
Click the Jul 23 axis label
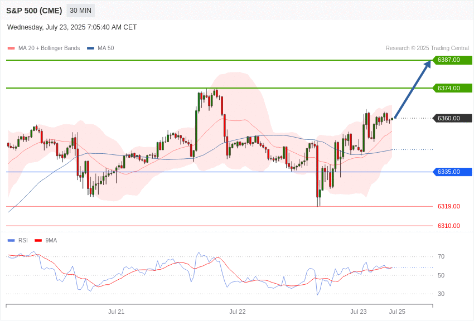(x=359, y=312)
